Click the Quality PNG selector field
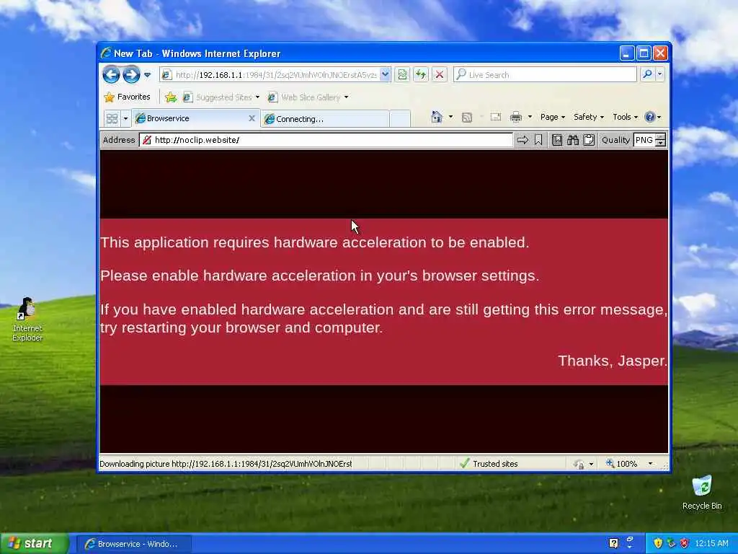 [644, 140]
